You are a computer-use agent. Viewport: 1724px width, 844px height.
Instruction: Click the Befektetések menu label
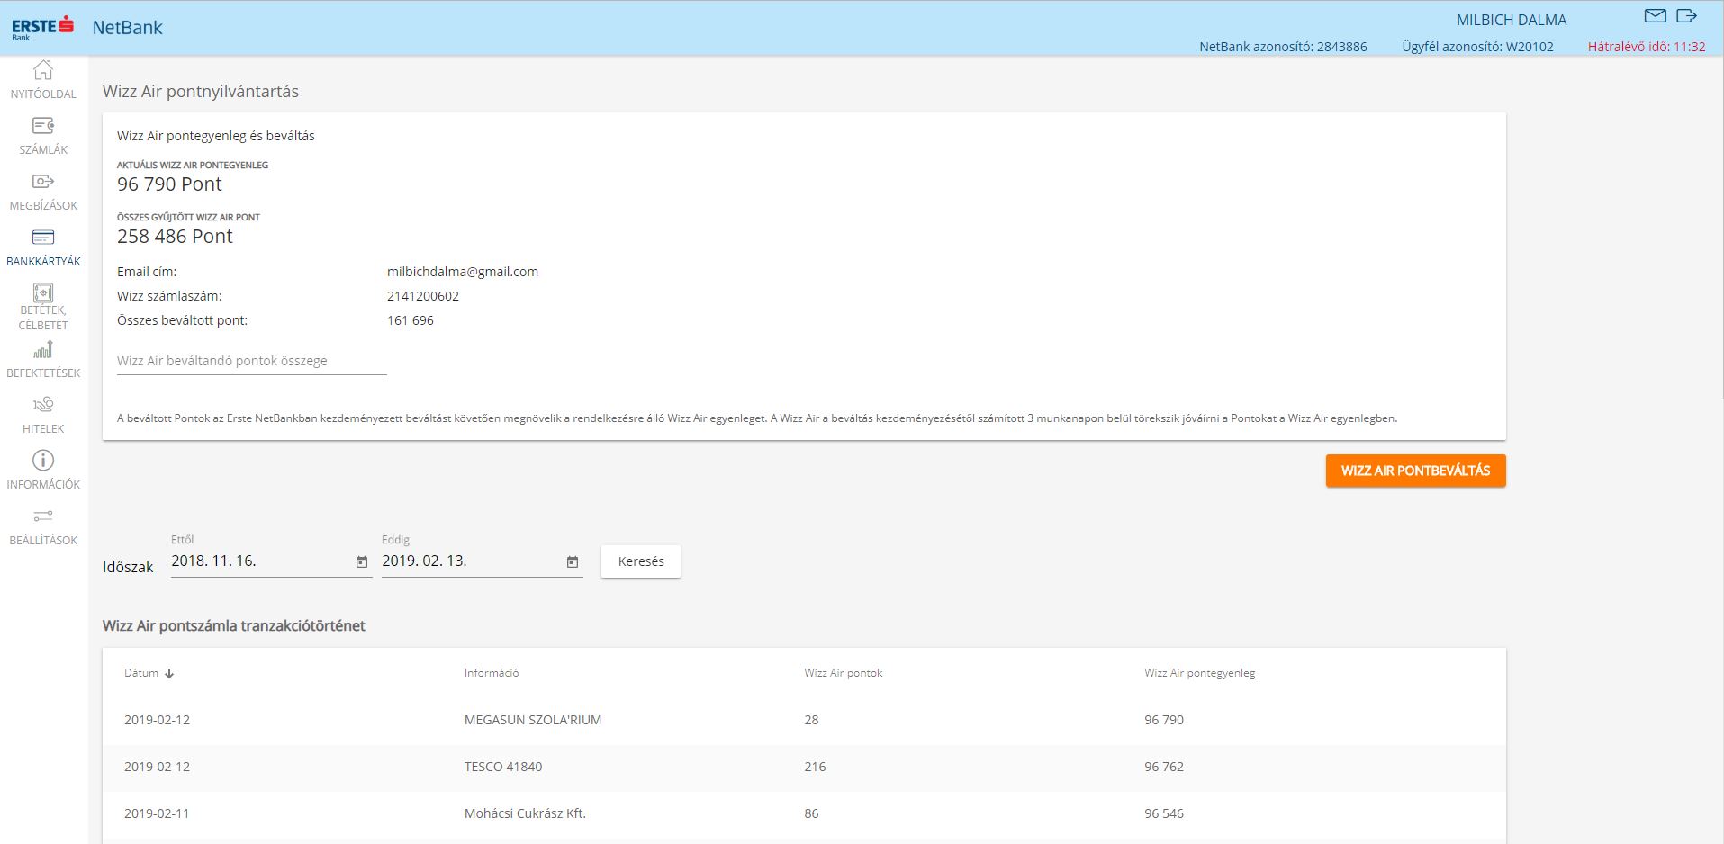click(x=43, y=373)
